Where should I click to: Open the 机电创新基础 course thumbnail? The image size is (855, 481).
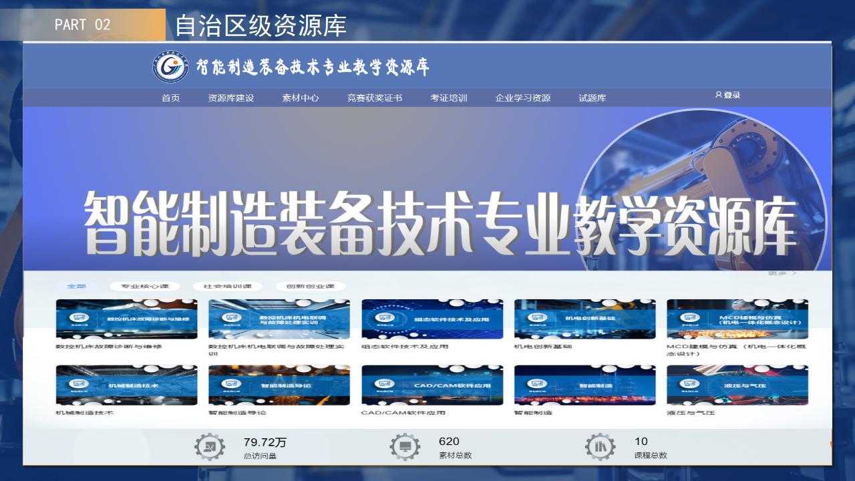584,319
